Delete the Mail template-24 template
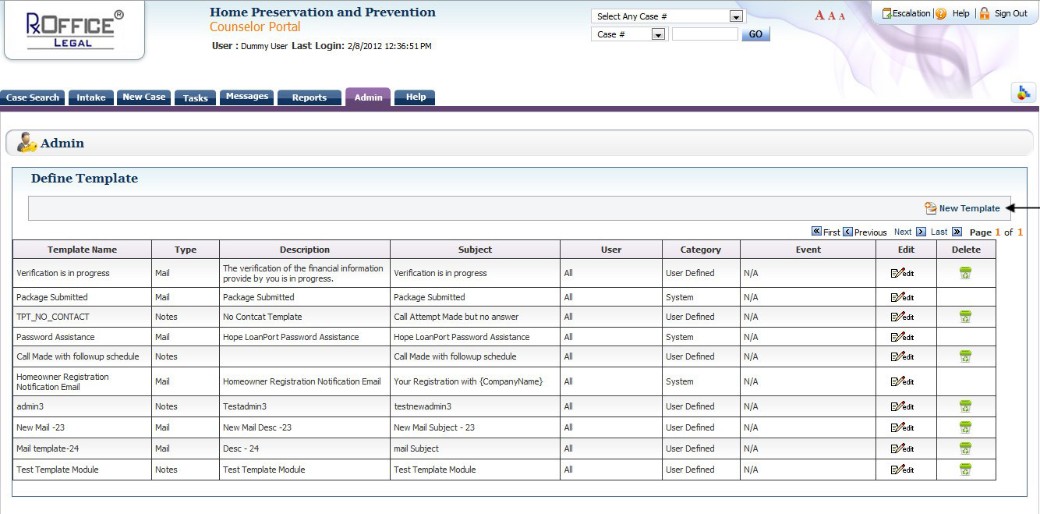The width and height of the screenshot is (1040, 514). [965, 448]
